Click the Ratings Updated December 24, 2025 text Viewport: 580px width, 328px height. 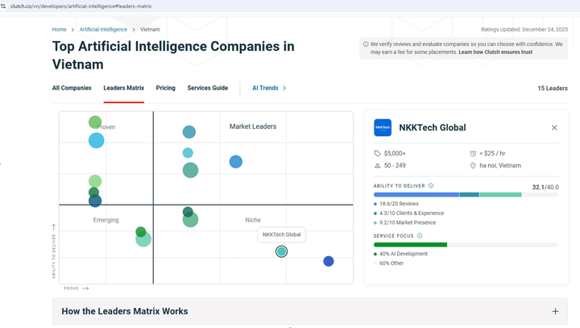tap(524, 30)
